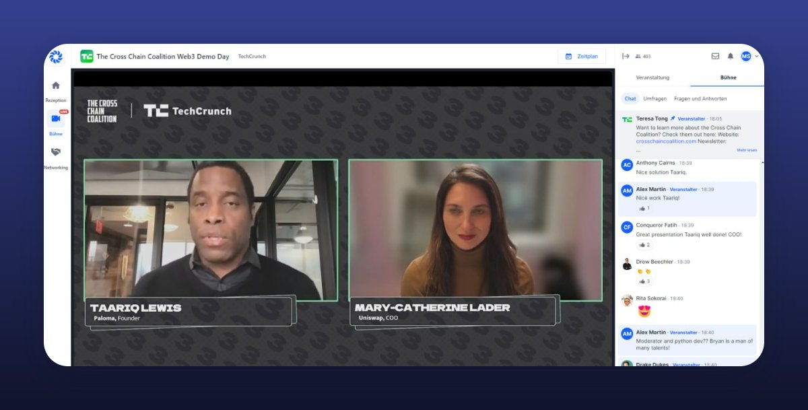Select Mary-Catherine Lader video feed

(475, 230)
